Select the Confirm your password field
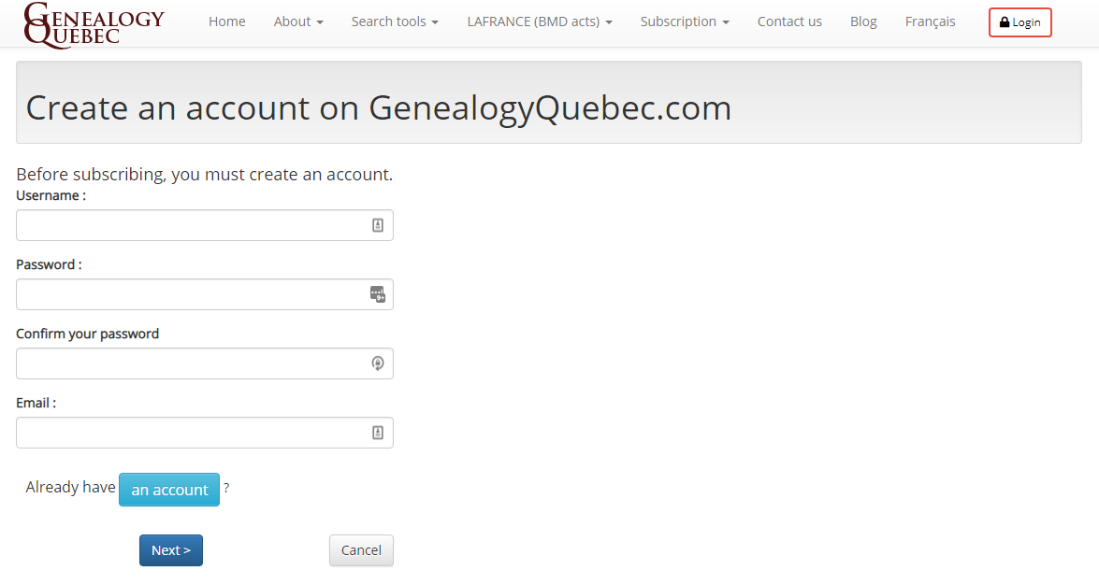 pos(205,363)
